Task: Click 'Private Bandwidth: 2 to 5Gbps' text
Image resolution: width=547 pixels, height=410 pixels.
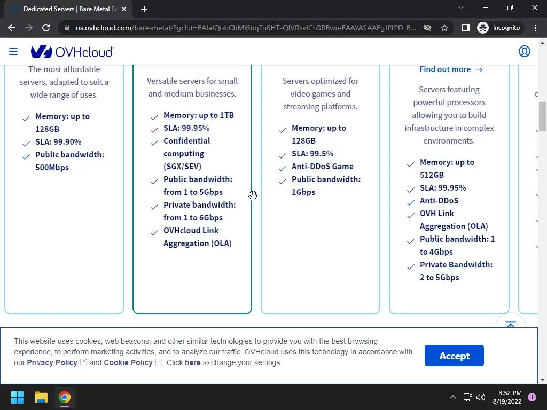Action: (456, 271)
